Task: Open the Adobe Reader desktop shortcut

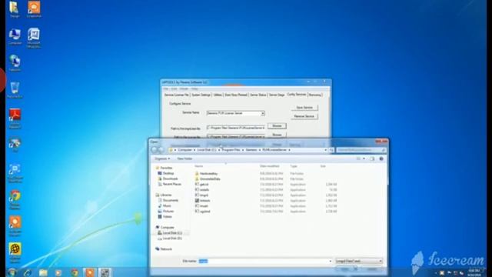Action: 15,118
